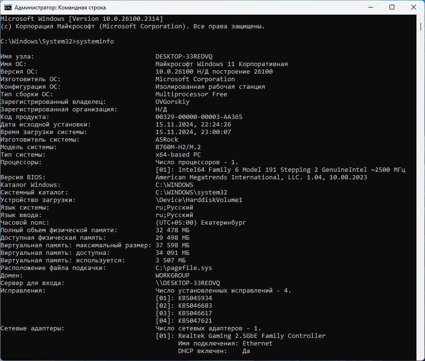Click the title 'Администратор: Командная строка'

tap(60, 8)
